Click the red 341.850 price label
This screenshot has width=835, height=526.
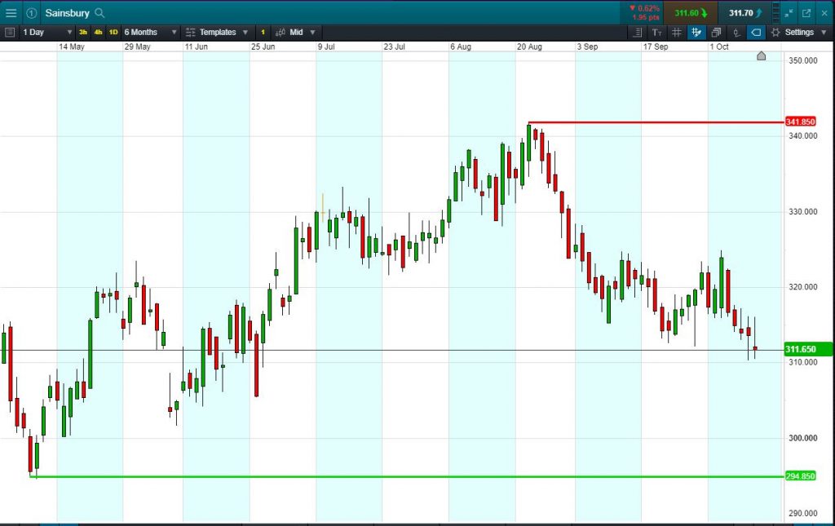click(801, 122)
